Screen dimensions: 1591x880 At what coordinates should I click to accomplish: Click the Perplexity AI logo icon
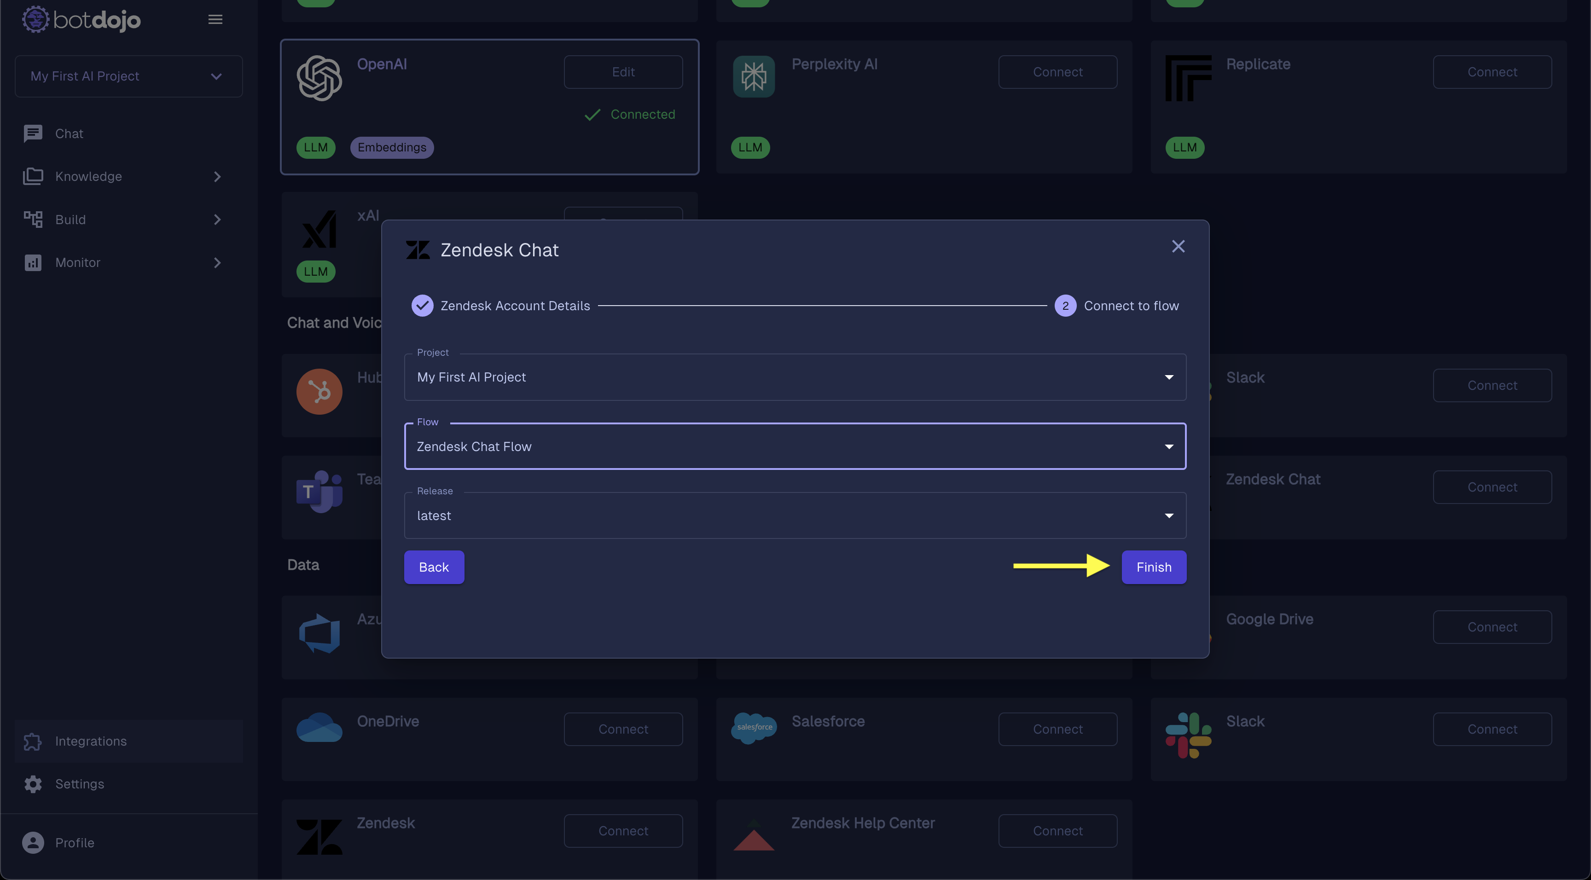pos(754,76)
